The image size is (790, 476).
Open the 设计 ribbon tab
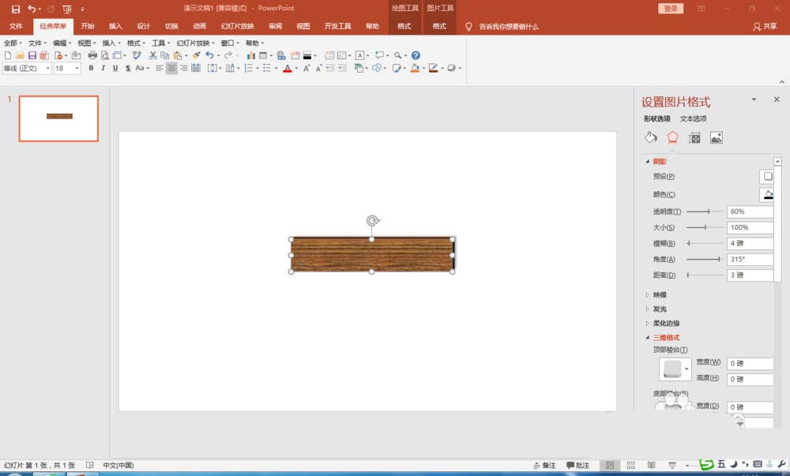[143, 26]
